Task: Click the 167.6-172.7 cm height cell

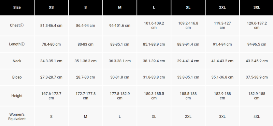Action: pos(51,96)
